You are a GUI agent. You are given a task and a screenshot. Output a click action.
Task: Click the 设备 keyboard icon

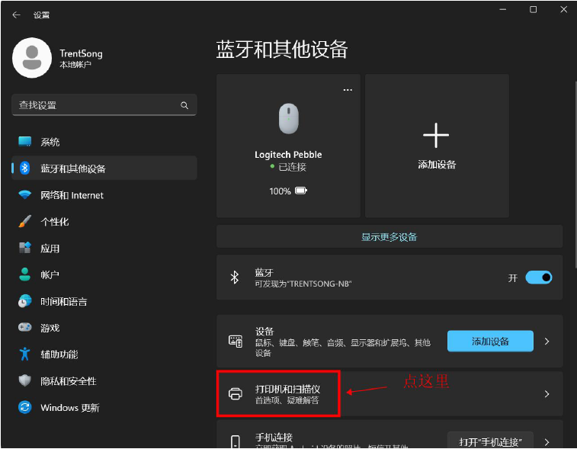coord(236,342)
